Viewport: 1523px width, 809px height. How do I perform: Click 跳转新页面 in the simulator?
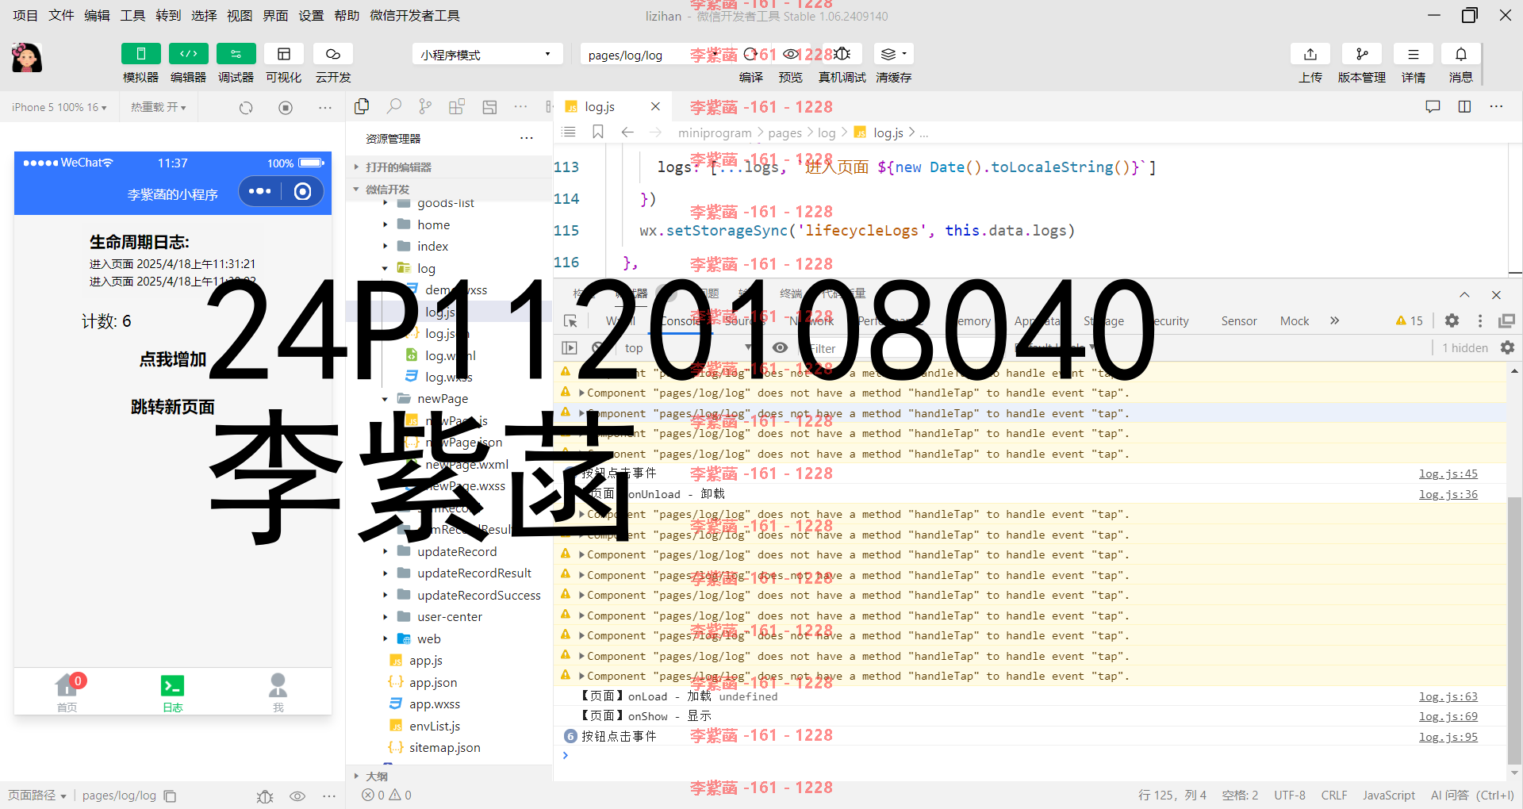coord(173,407)
